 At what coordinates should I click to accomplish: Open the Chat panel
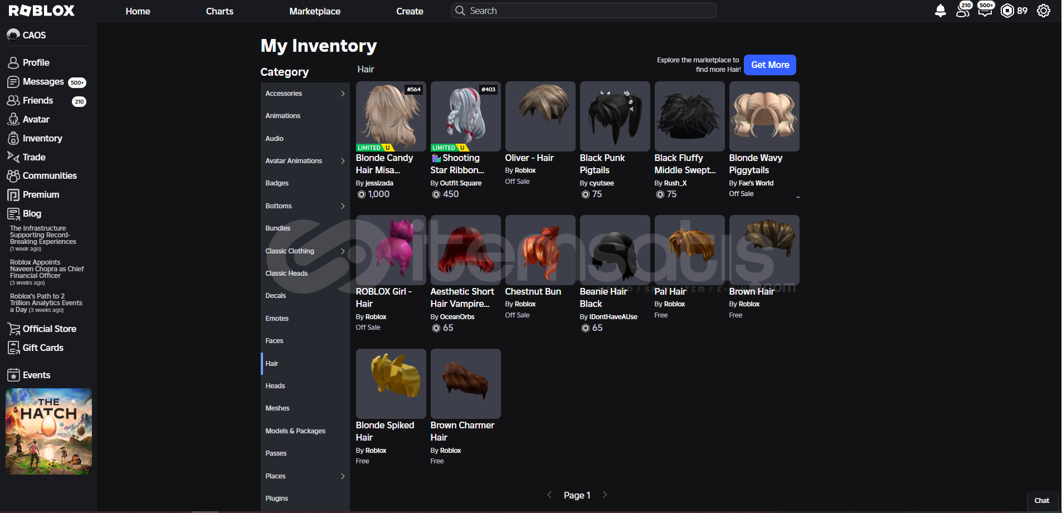click(x=1042, y=501)
